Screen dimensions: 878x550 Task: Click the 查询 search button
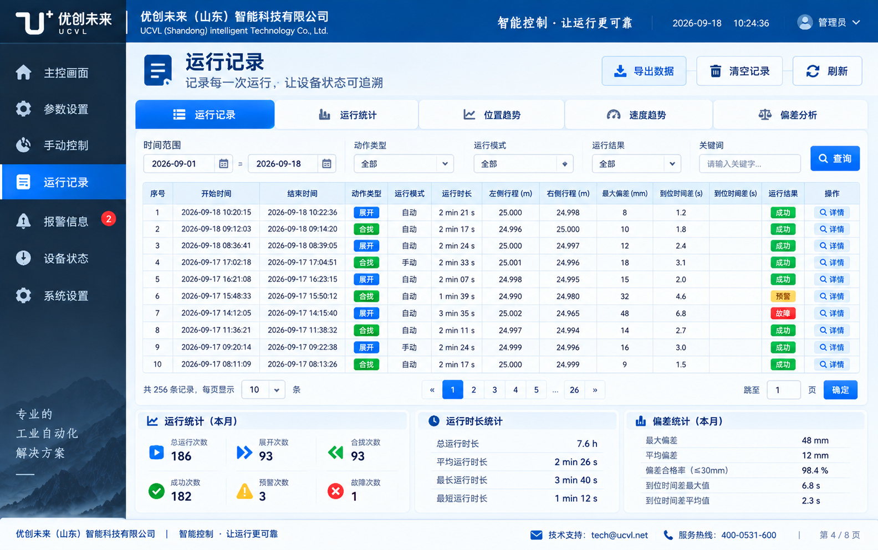(835, 158)
